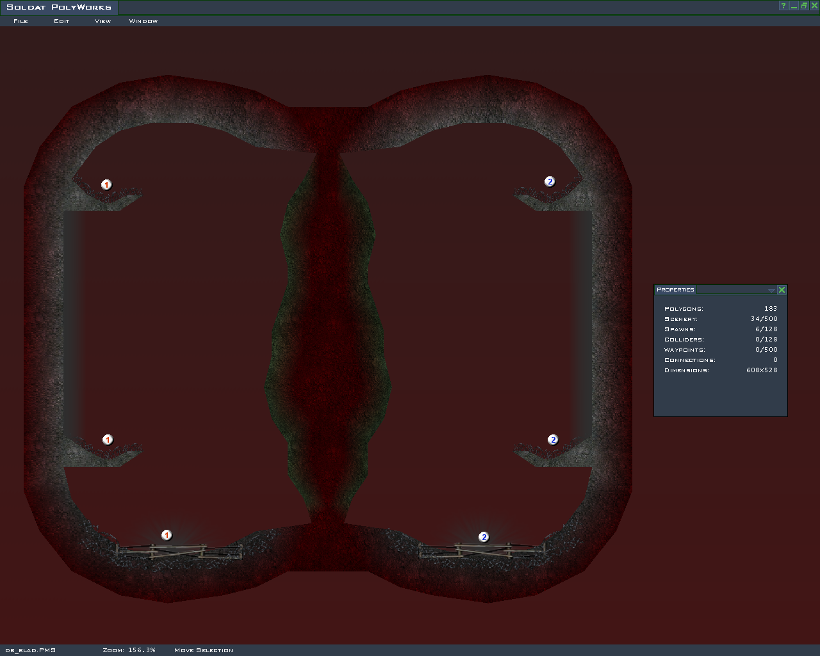The image size is (820, 656).
Task: Click the help question mark icon
Action: point(783,6)
